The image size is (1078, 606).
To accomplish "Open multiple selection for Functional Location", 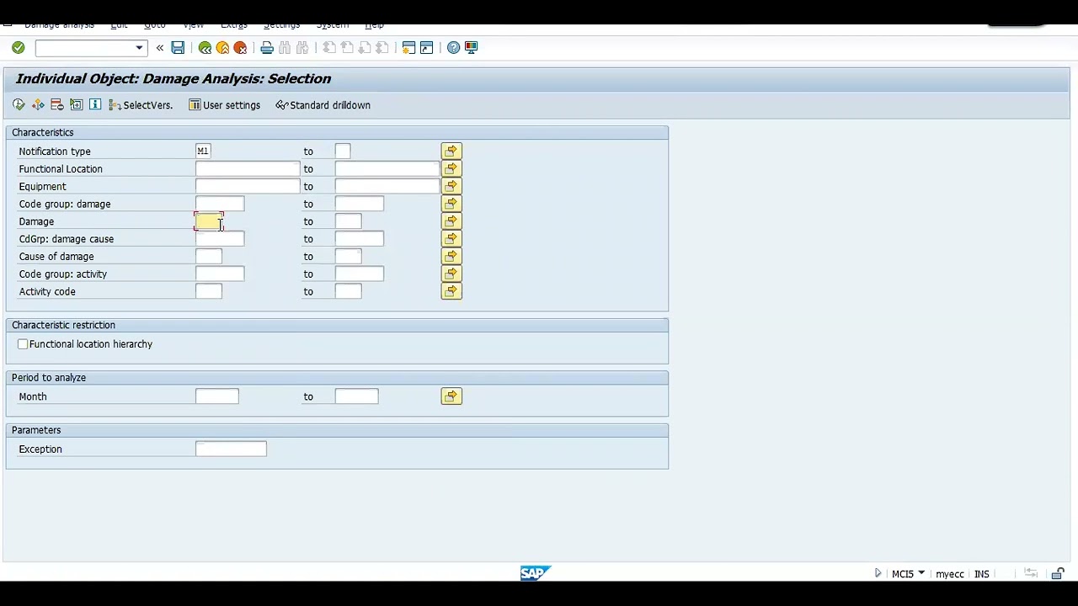I will coord(451,168).
